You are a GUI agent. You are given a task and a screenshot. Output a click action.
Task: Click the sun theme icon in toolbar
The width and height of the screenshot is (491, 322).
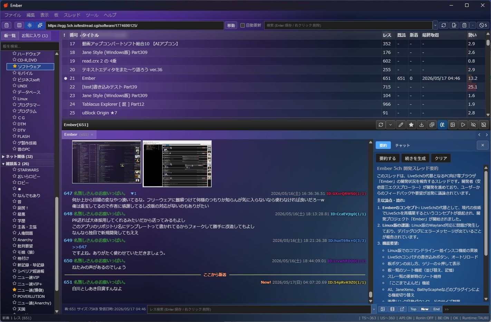30,25
